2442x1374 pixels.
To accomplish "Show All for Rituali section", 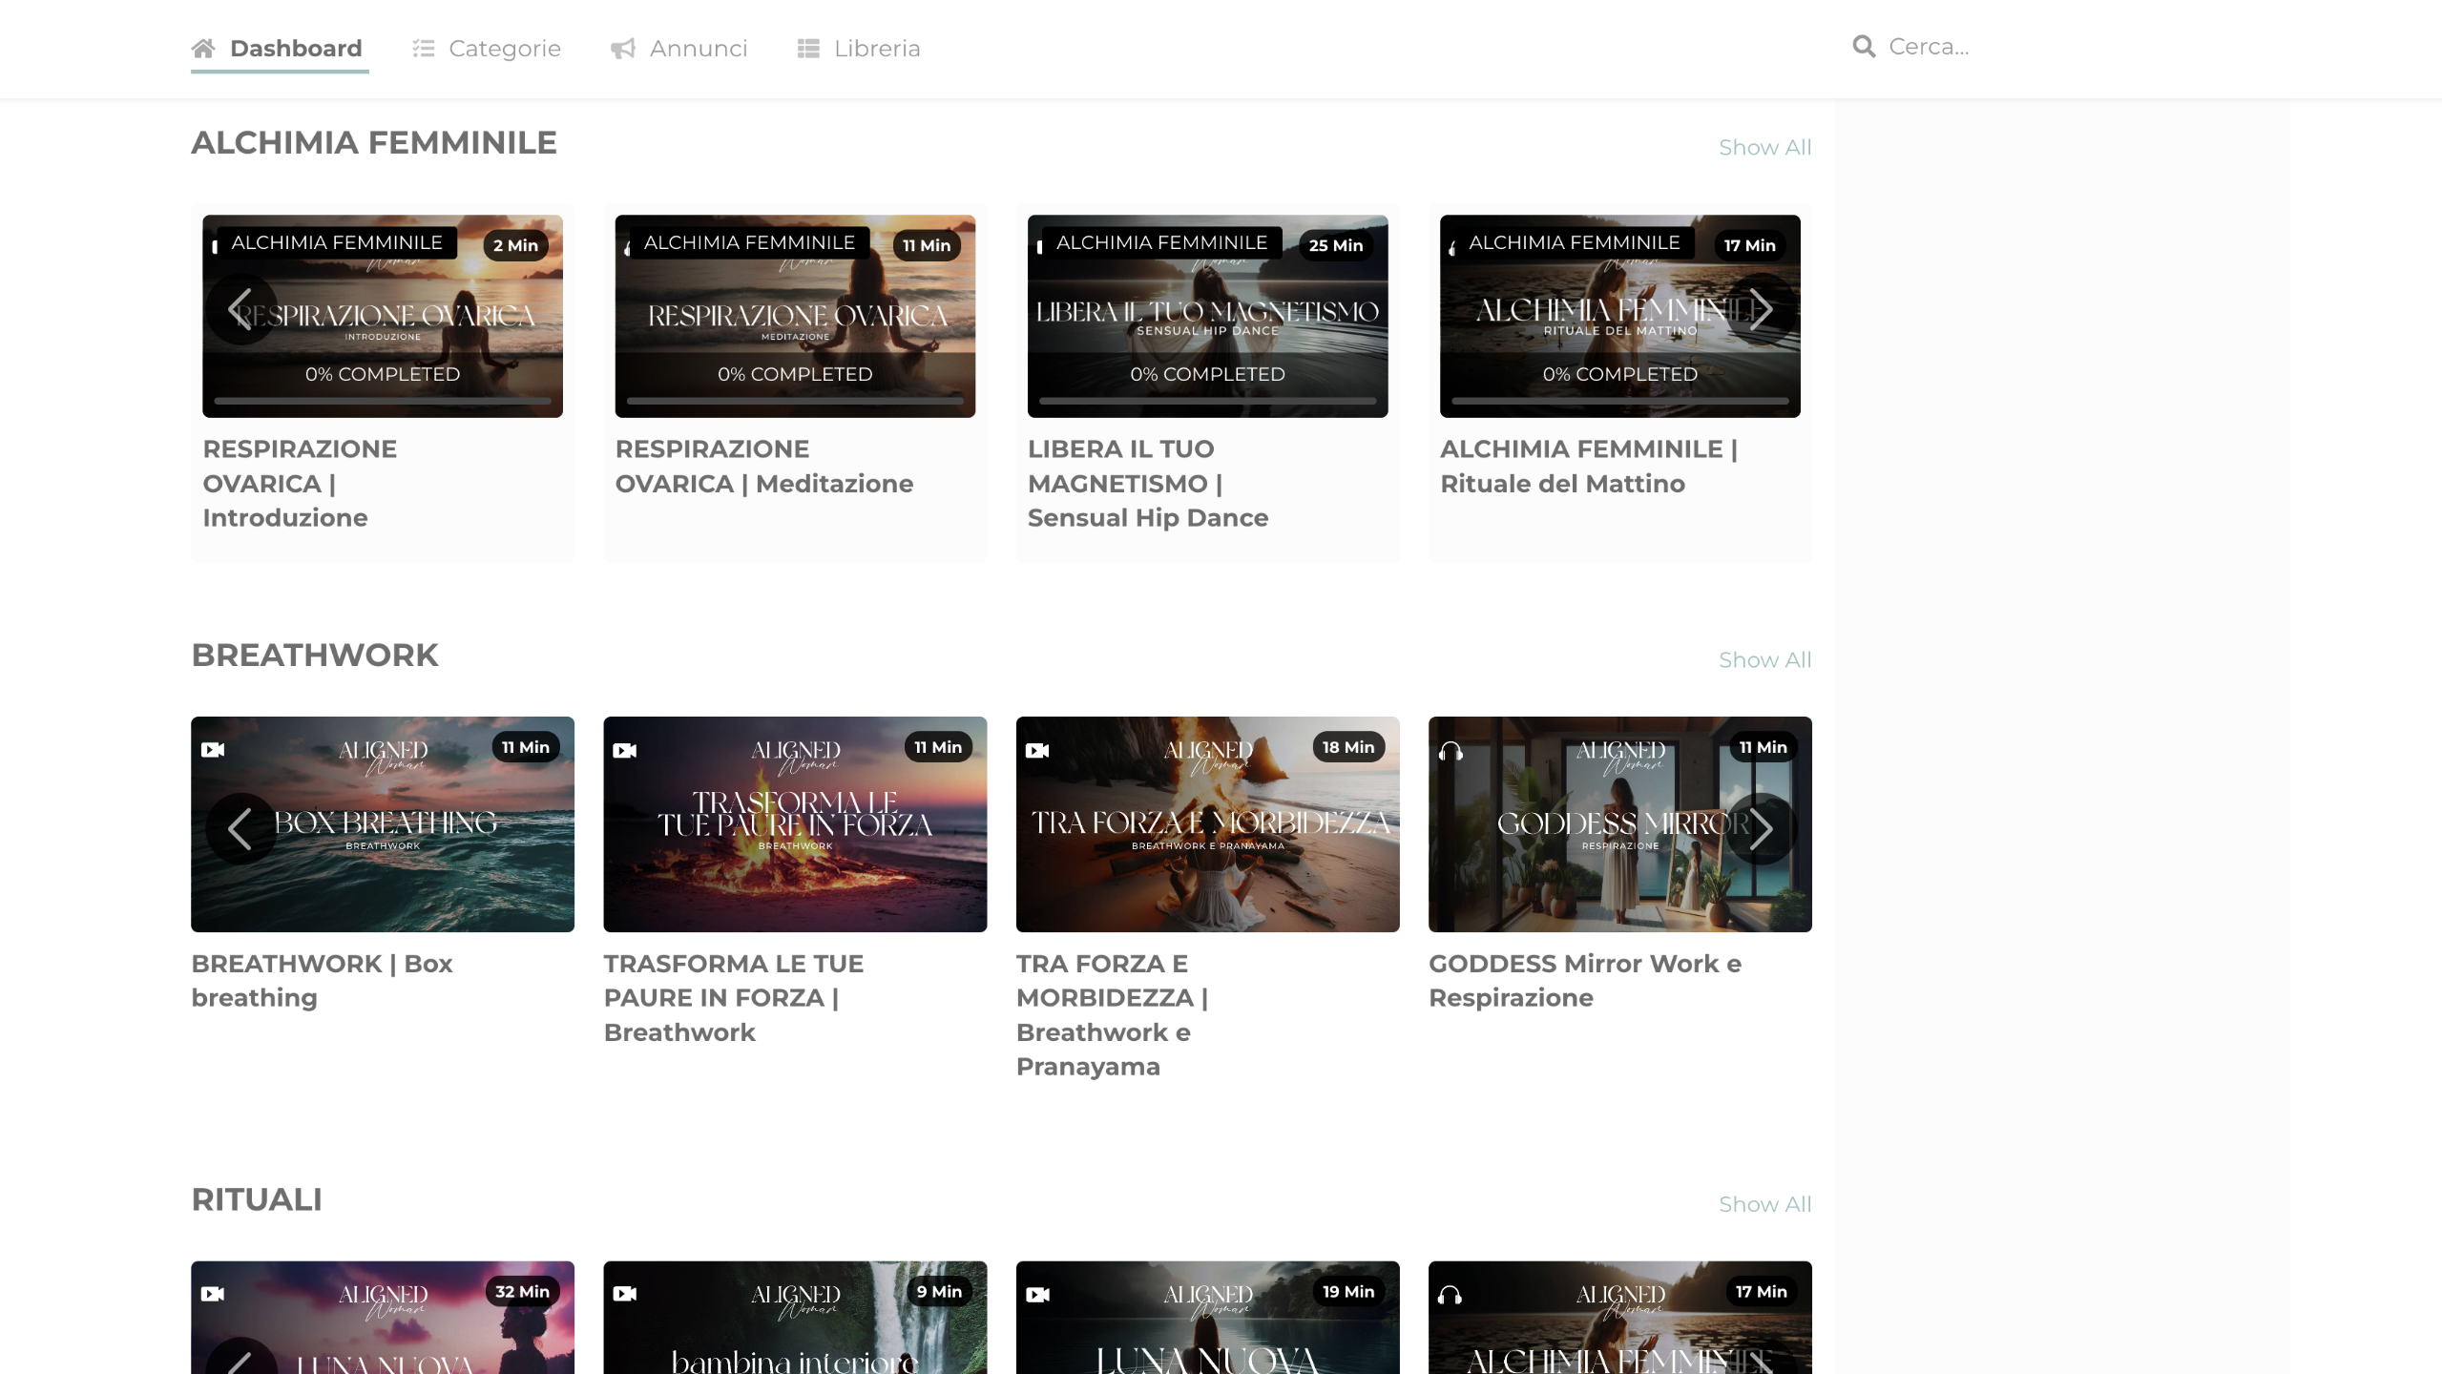I will click(1764, 1204).
